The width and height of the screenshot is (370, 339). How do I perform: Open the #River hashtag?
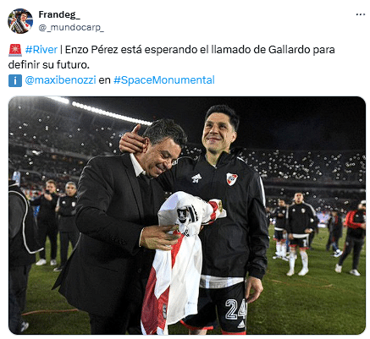pos(41,50)
